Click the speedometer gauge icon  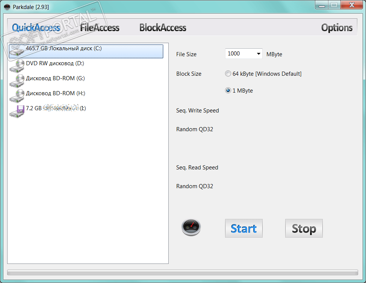191,227
